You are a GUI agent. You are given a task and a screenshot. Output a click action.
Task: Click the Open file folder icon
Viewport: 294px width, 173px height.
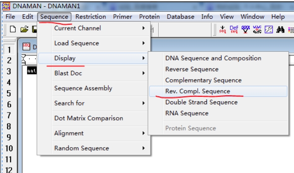[24, 29]
